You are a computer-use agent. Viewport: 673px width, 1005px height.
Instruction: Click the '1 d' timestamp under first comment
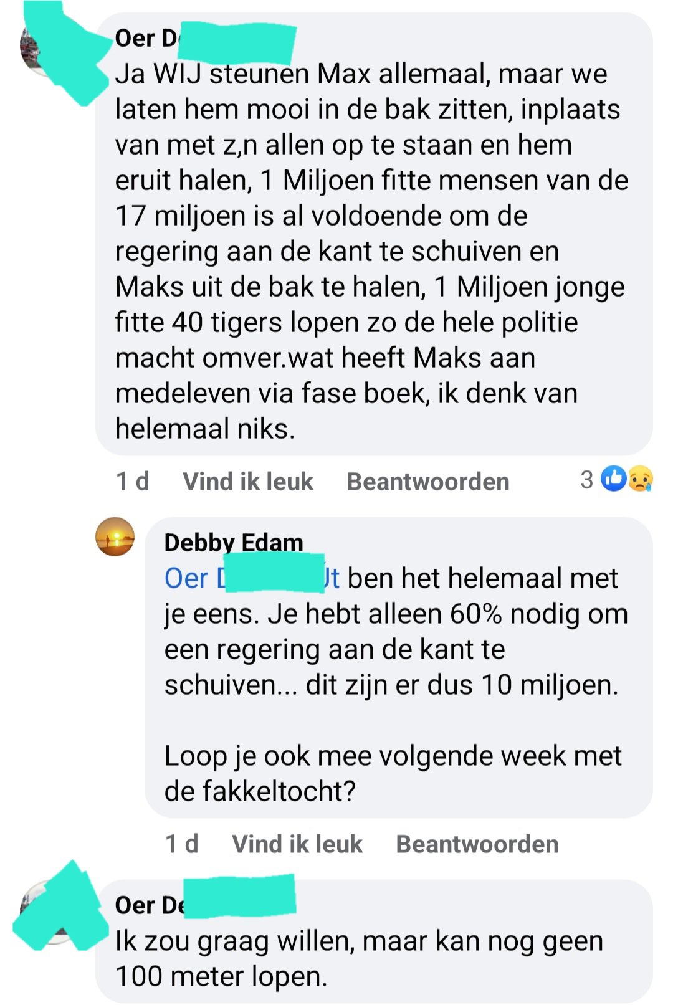[132, 481]
